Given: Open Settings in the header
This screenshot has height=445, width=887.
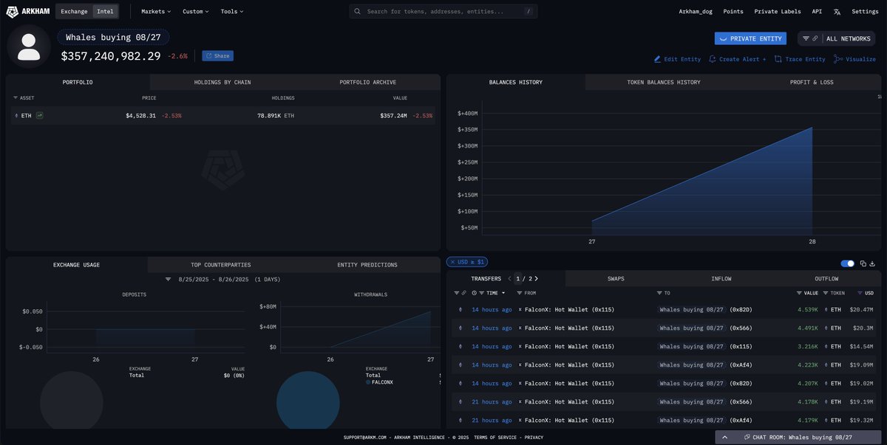Looking at the screenshot, I should tap(865, 12).
